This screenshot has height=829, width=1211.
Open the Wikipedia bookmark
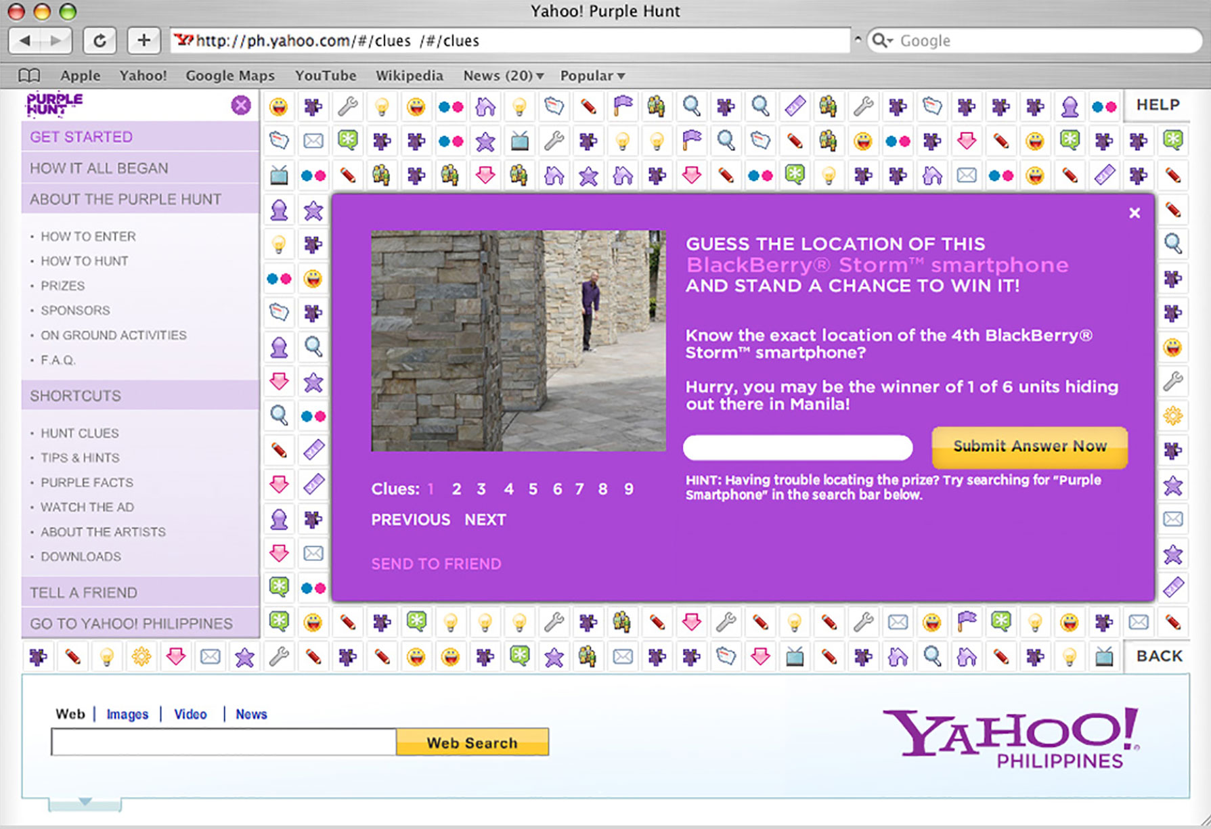[x=410, y=76]
